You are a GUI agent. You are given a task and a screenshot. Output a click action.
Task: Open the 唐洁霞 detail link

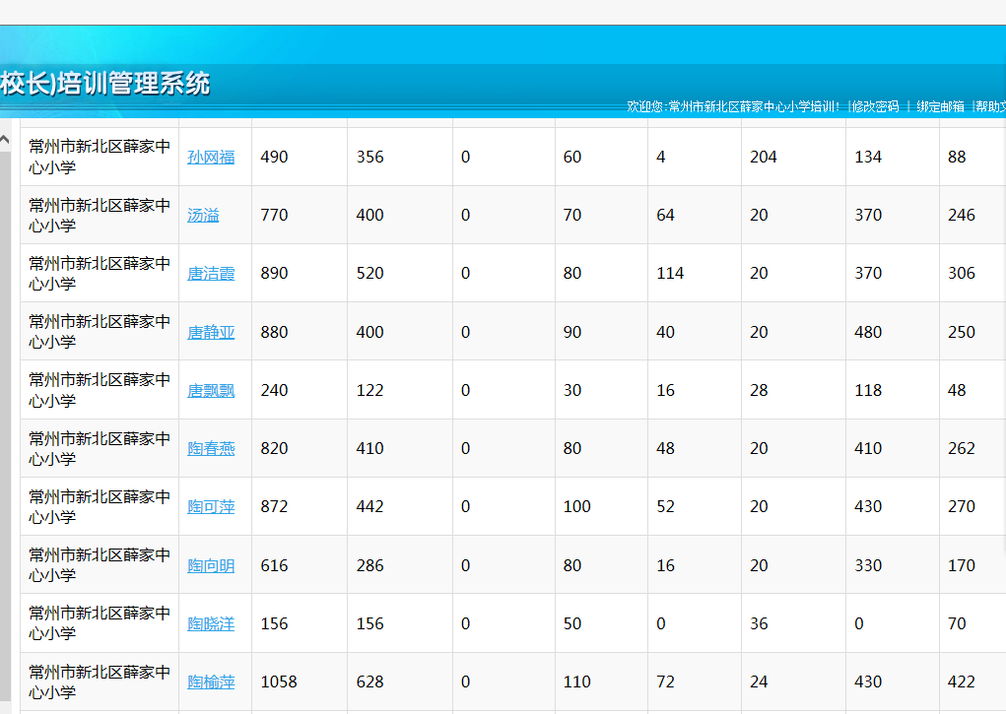211,273
